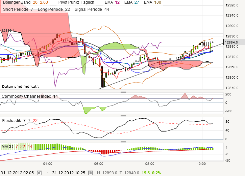245x176 pixels.
Task: Open the end date calendar icon
Action: click(90, 173)
